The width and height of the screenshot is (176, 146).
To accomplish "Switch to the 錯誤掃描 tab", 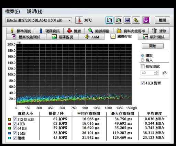I will tap(99, 31).
